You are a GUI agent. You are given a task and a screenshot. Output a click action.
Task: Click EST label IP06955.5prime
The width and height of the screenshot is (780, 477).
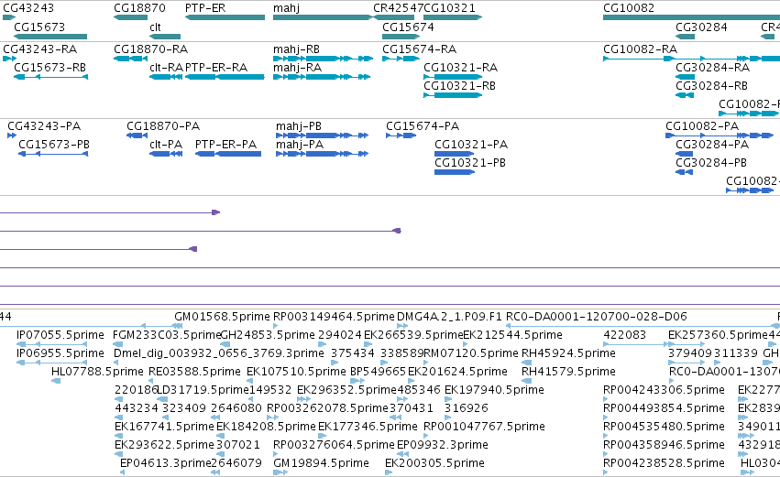pos(60,353)
